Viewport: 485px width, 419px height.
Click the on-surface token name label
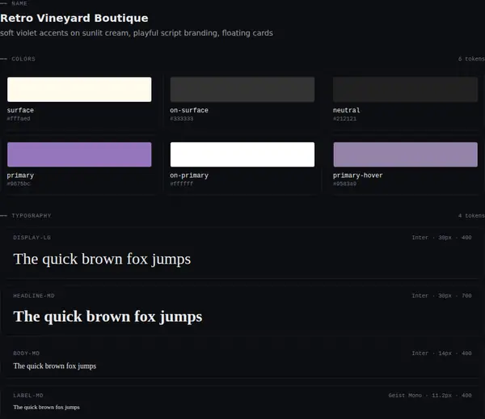(189, 110)
